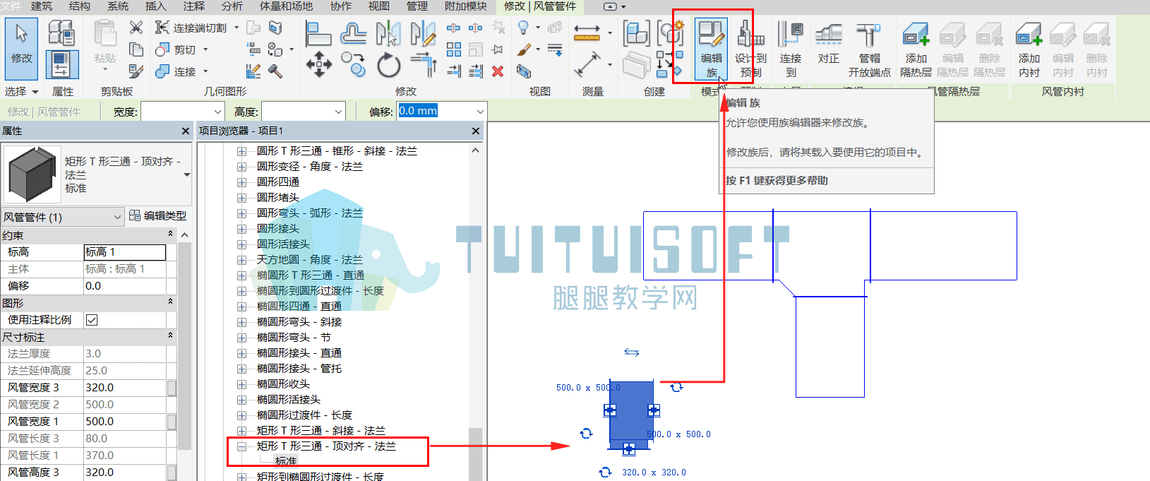Click the 连接到 Connect Into tool
This screenshot has height=481, width=1150.
791,48
